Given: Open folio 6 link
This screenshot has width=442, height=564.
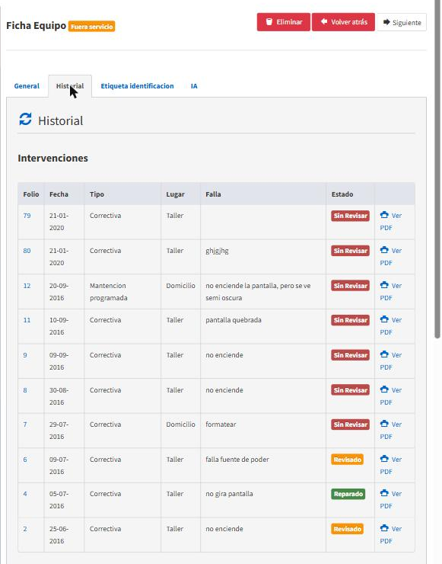Looking at the screenshot, I should 25,460.
